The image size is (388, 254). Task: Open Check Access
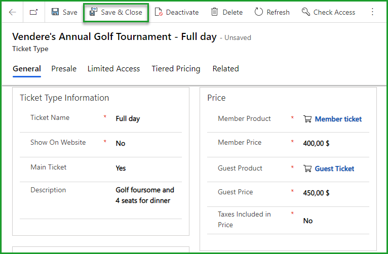tap(328, 12)
